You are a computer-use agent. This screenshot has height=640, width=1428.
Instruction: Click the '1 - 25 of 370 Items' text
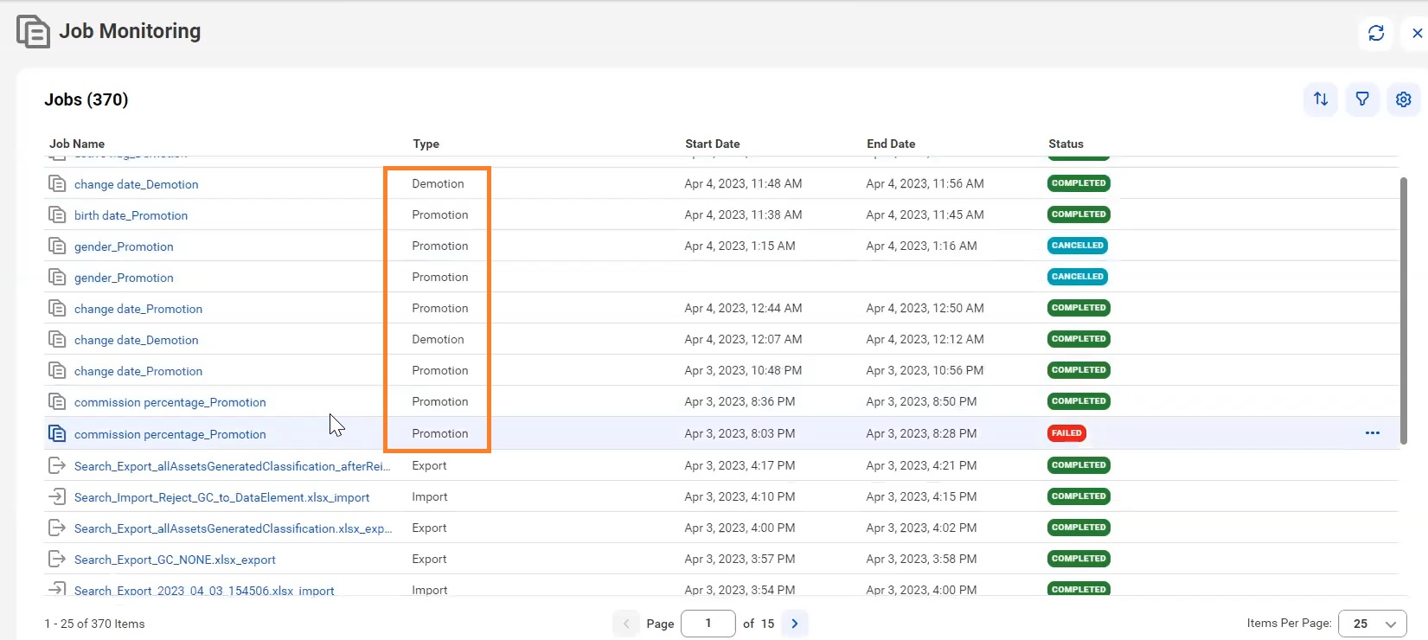click(x=94, y=624)
